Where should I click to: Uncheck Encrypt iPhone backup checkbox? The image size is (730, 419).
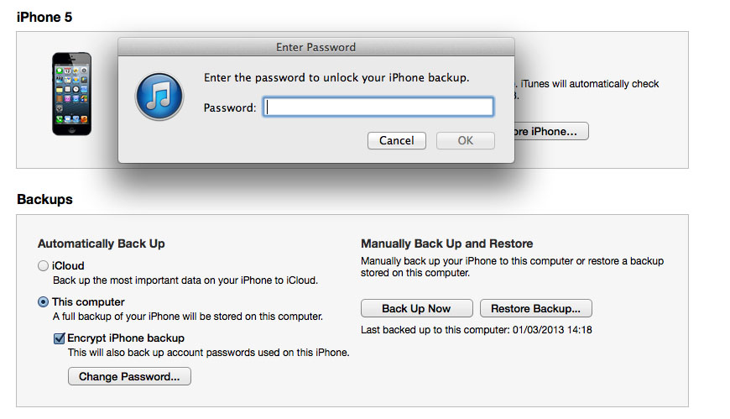click(59, 338)
